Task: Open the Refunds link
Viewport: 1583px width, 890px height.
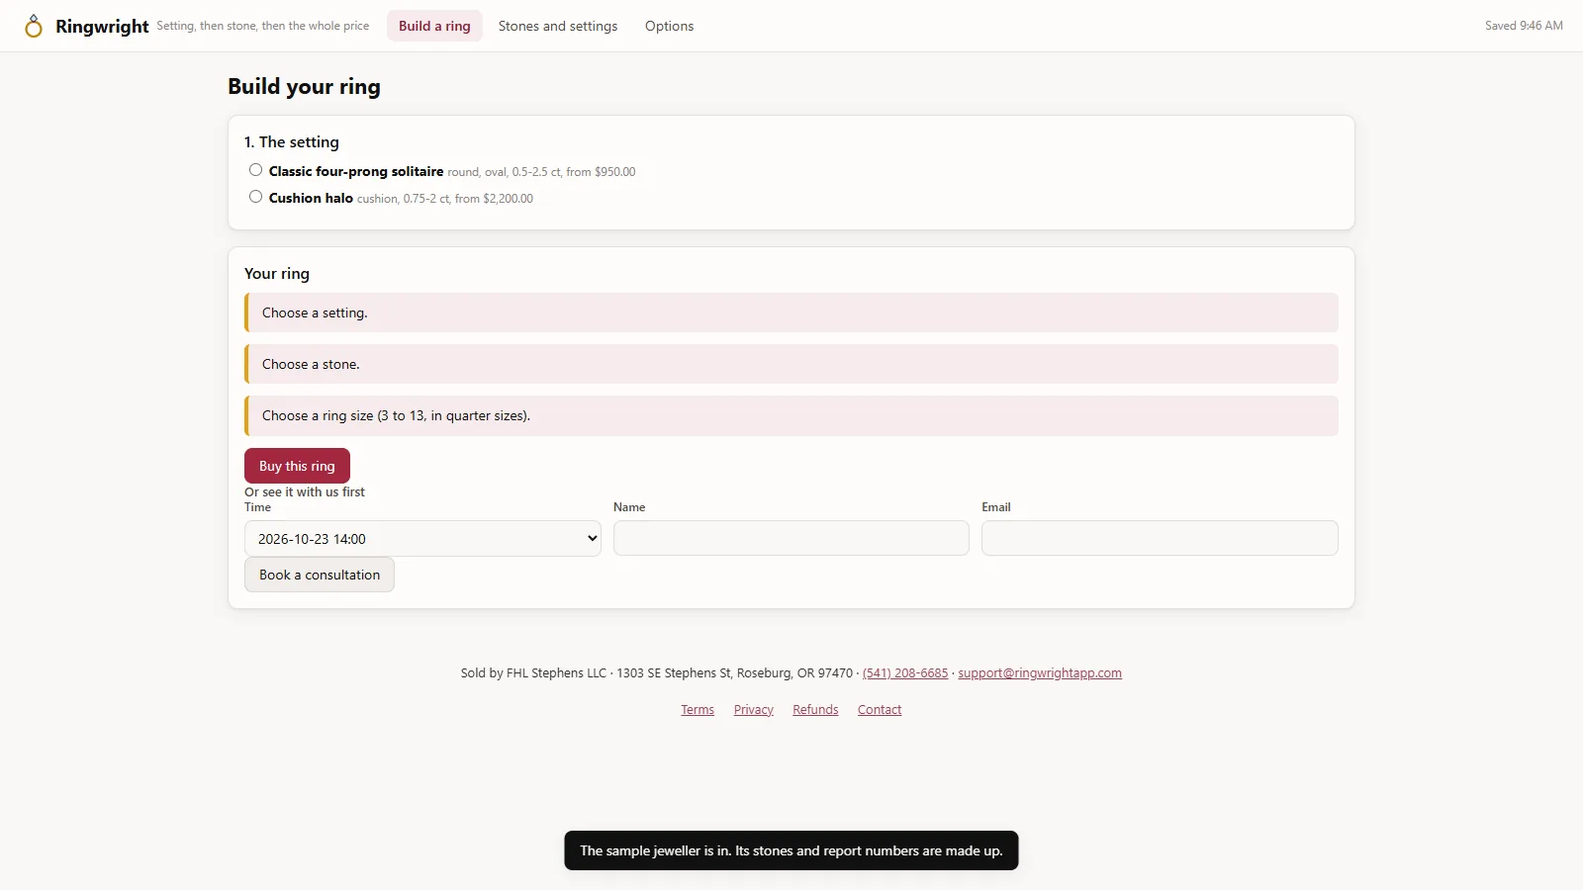Action: tap(815, 710)
